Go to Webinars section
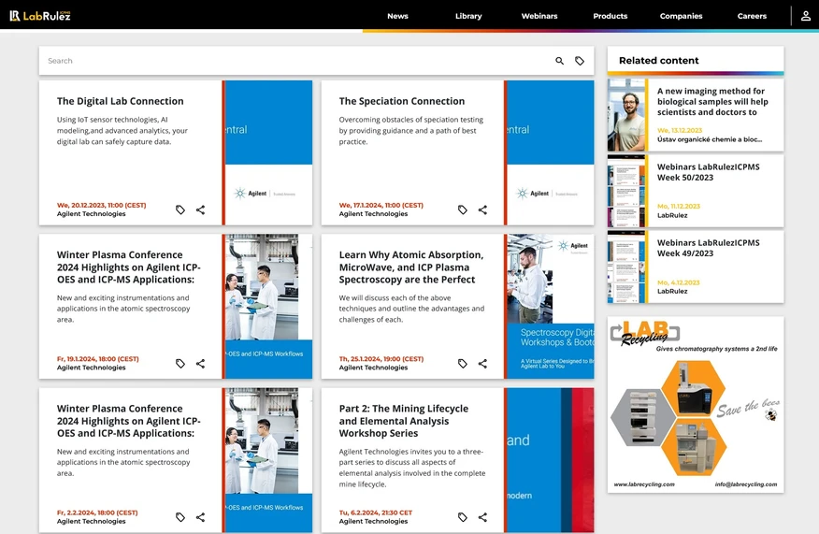The image size is (819, 534). point(539,16)
